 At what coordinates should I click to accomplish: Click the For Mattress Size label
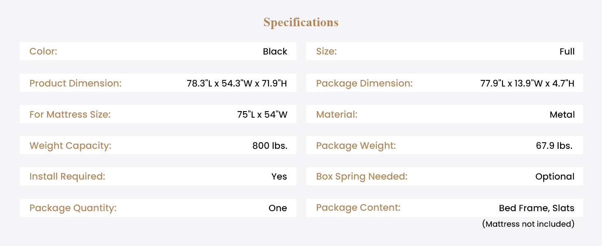(70, 114)
